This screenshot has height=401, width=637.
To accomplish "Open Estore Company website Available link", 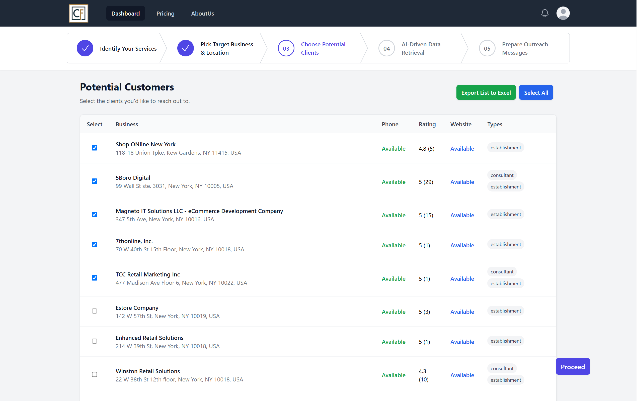I will click(x=462, y=312).
